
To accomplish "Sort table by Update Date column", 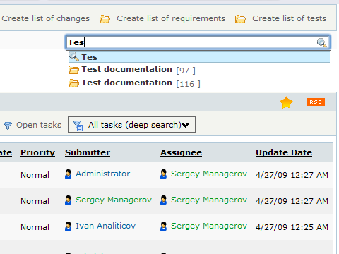I will point(284,152).
